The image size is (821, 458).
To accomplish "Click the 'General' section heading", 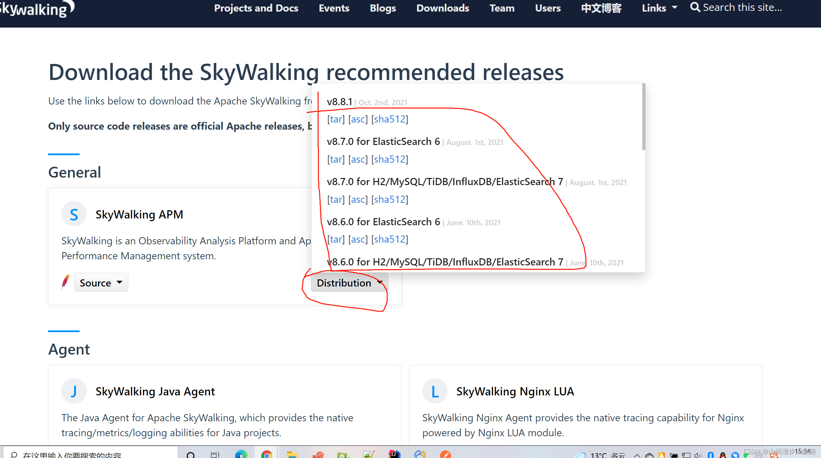I will [75, 172].
